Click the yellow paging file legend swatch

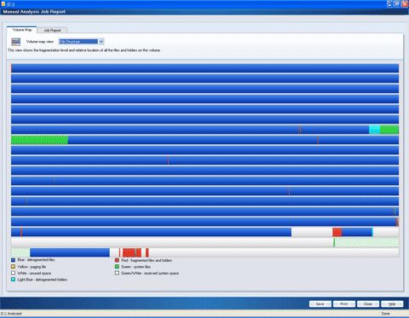click(13, 267)
